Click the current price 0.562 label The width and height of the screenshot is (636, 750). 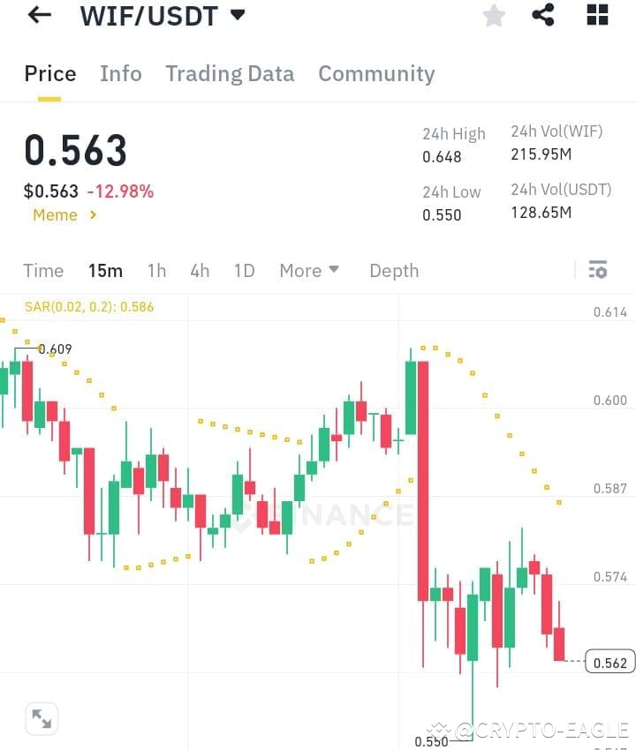tap(609, 659)
